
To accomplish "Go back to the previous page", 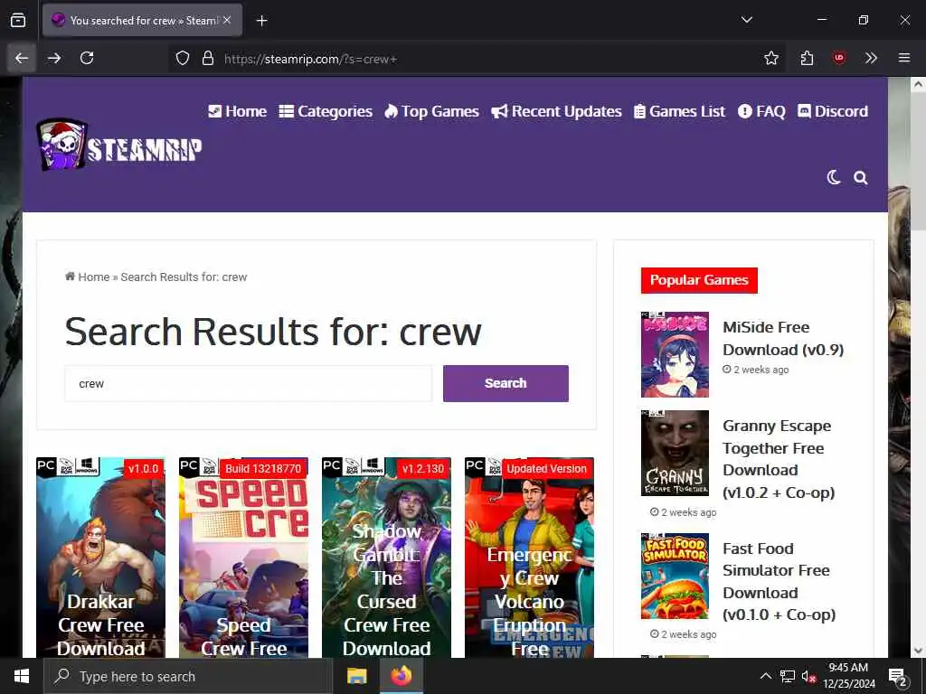I will point(22,58).
